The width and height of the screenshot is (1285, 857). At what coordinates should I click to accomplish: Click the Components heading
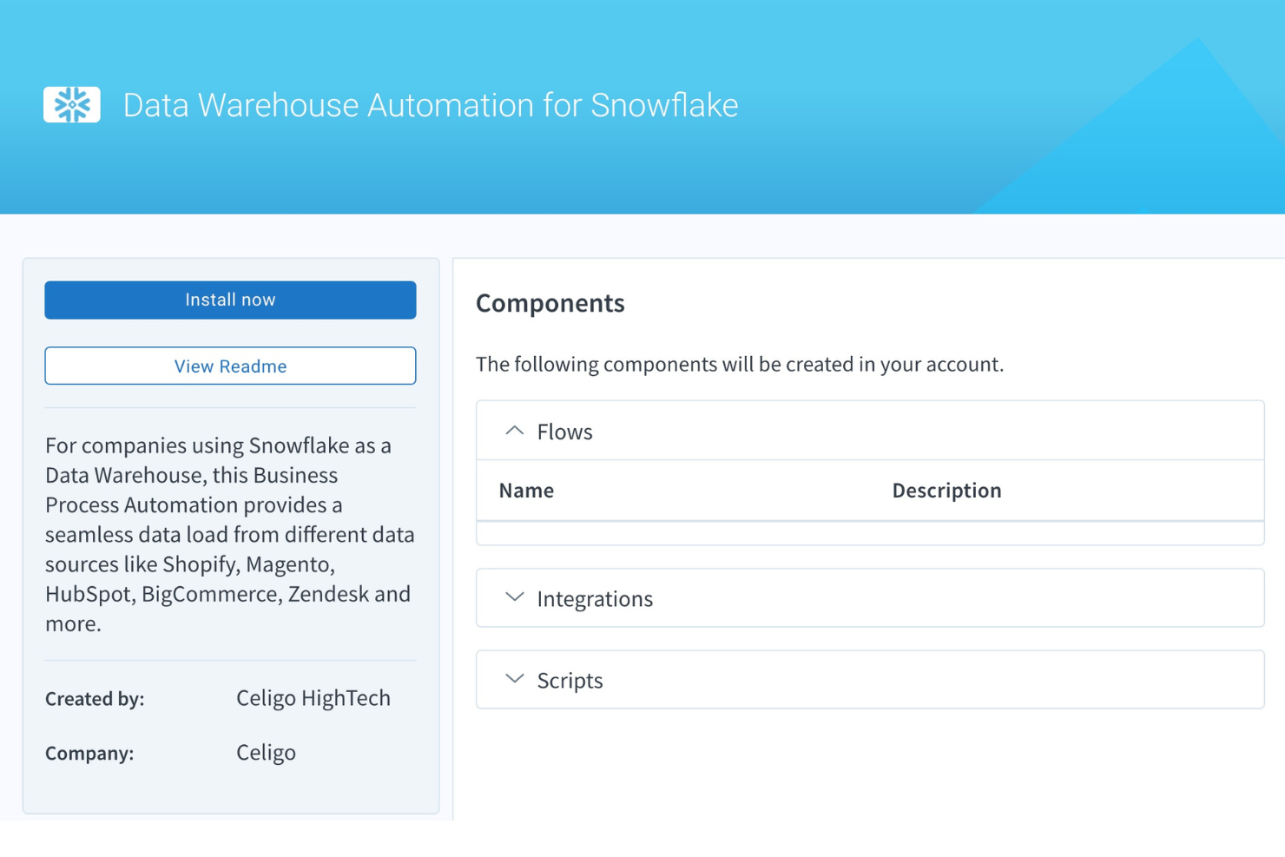pos(550,303)
